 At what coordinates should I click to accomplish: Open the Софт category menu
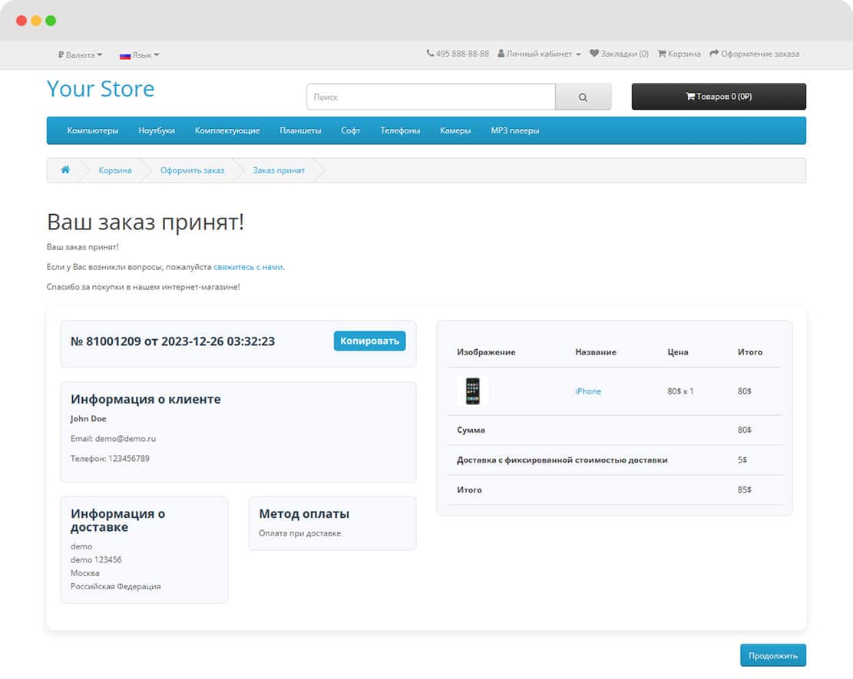point(351,130)
